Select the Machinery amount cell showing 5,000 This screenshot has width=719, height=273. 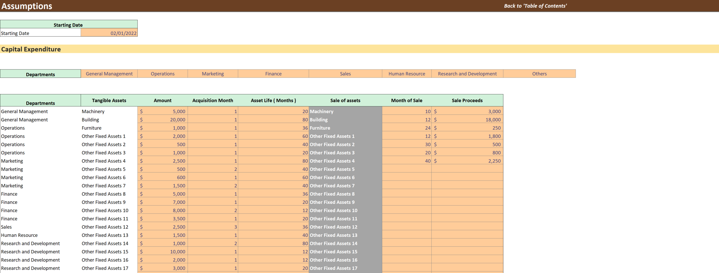(x=162, y=111)
